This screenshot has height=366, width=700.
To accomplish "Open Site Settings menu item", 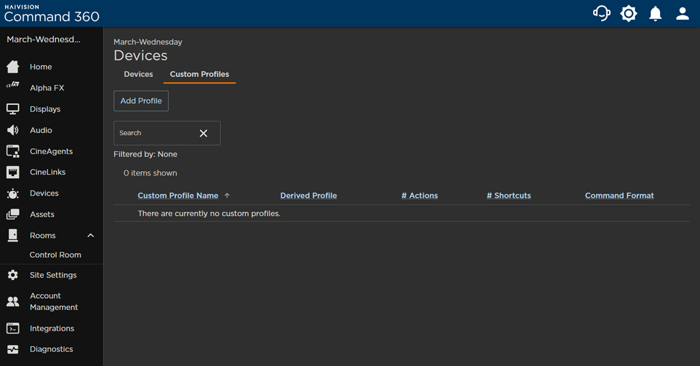I will (53, 275).
